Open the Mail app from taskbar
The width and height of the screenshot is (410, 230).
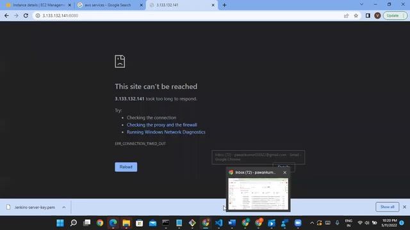[x=152, y=223]
